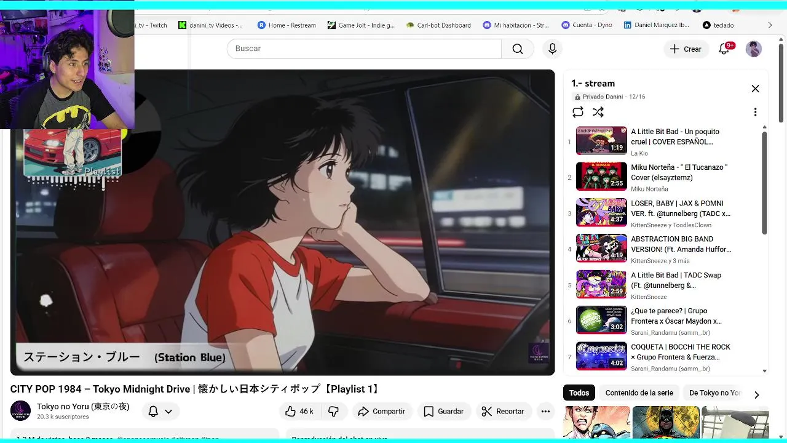Open the Cuenta - Dyno bookmark
787x443 pixels.
click(x=586, y=25)
